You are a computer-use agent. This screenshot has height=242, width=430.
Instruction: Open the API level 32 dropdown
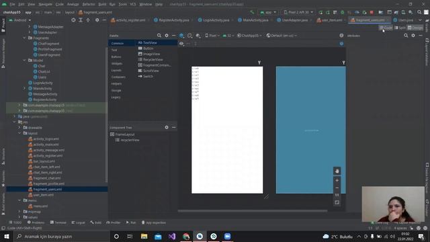coord(228,36)
